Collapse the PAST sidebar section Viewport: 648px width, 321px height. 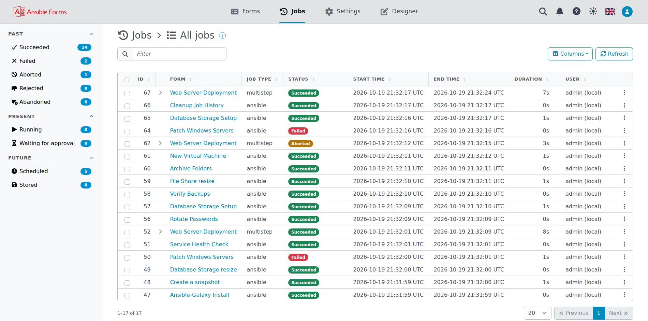pos(91,34)
